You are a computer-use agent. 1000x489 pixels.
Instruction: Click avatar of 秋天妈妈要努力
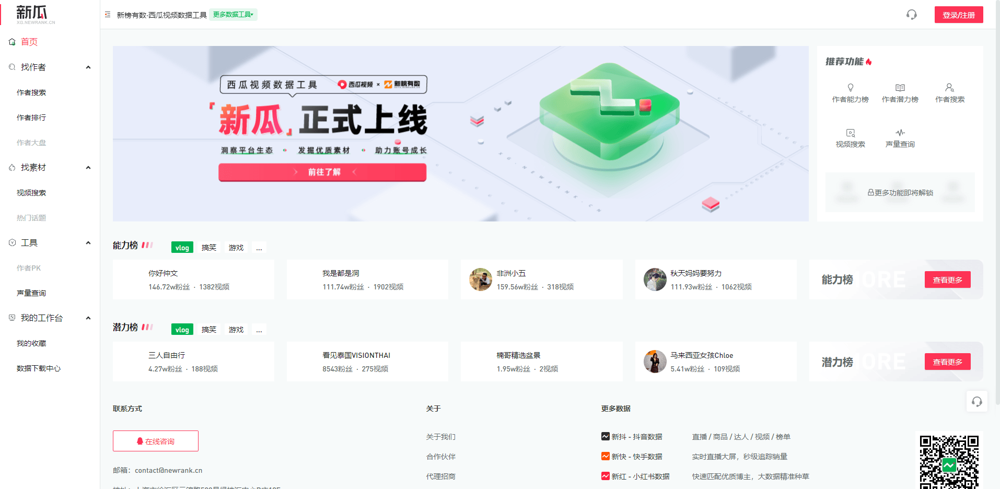click(x=655, y=280)
